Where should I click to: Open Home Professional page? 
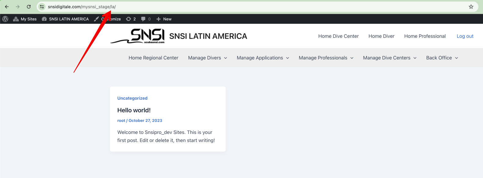pos(425,36)
